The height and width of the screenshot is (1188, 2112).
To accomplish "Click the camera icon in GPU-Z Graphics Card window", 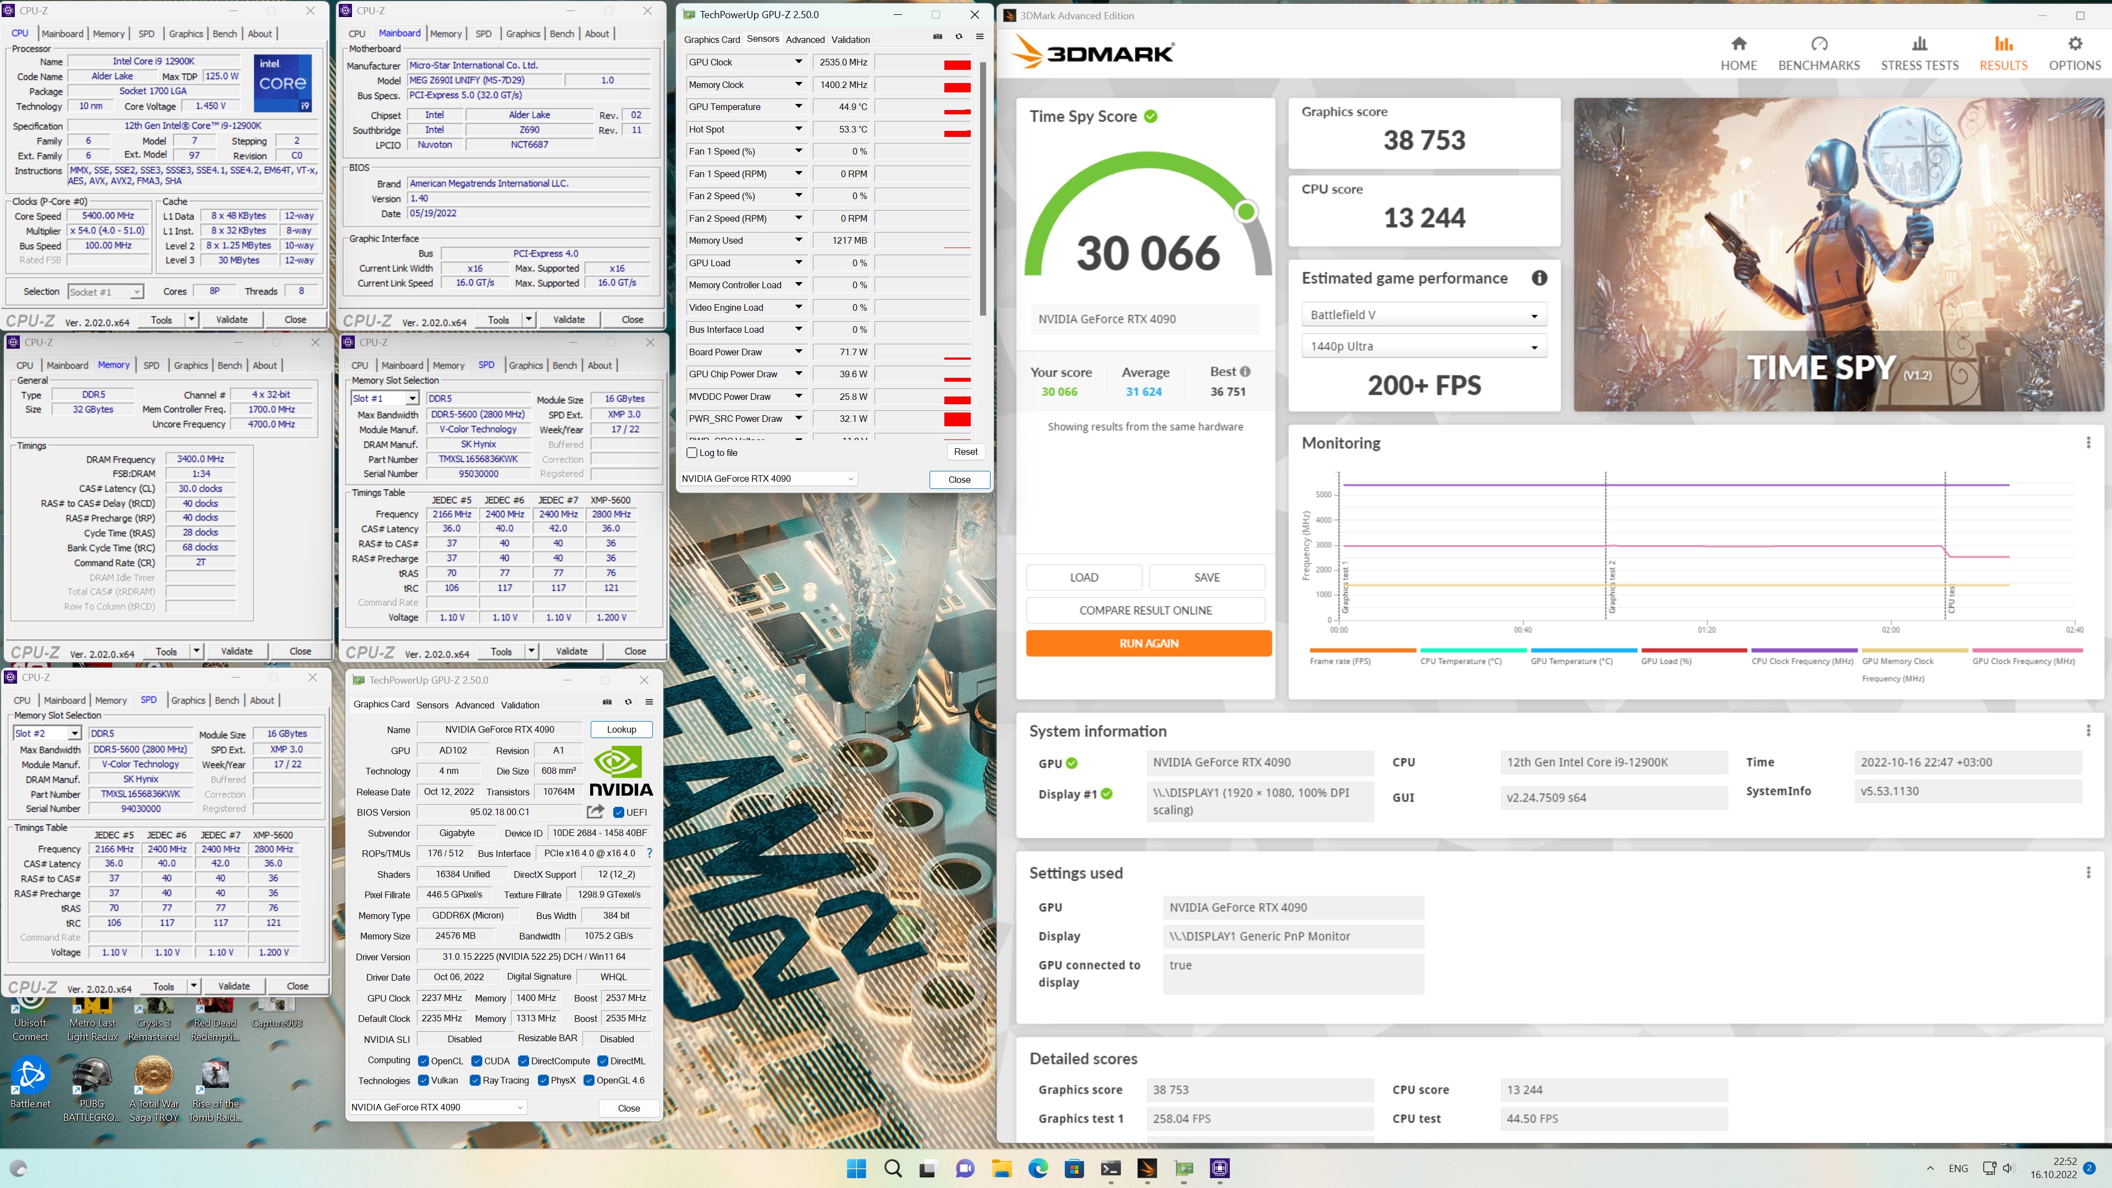I will click(x=607, y=702).
